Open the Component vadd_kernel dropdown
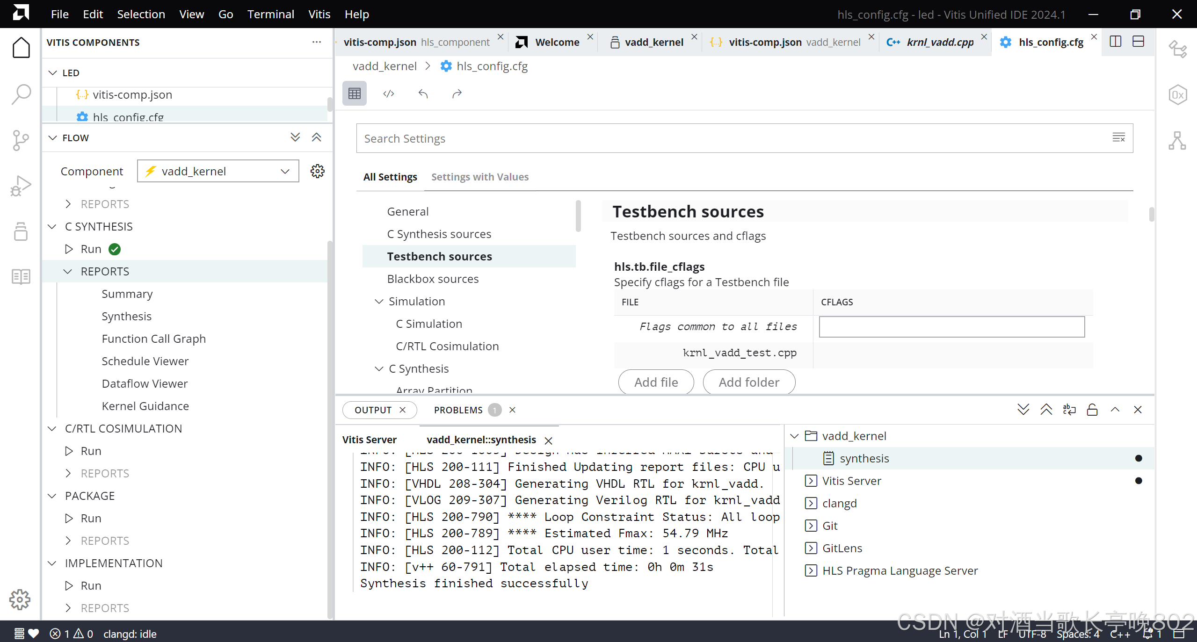 tap(218, 171)
